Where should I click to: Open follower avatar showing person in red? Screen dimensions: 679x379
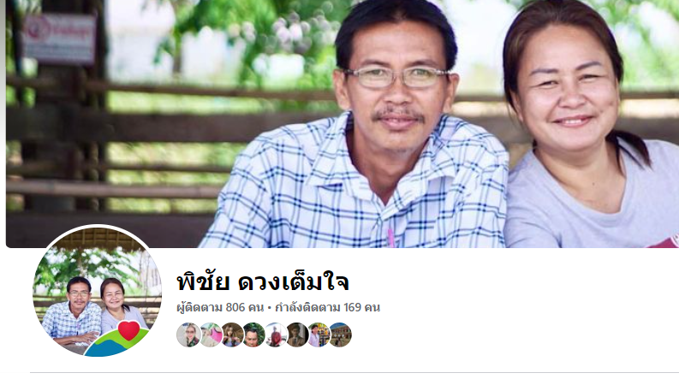(276, 335)
